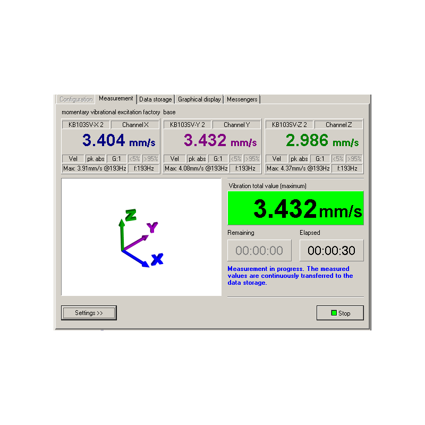Click the Elapsed time field 00:00:30
Image resolution: width=425 pixels, height=425 pixels.
[331, 250]
